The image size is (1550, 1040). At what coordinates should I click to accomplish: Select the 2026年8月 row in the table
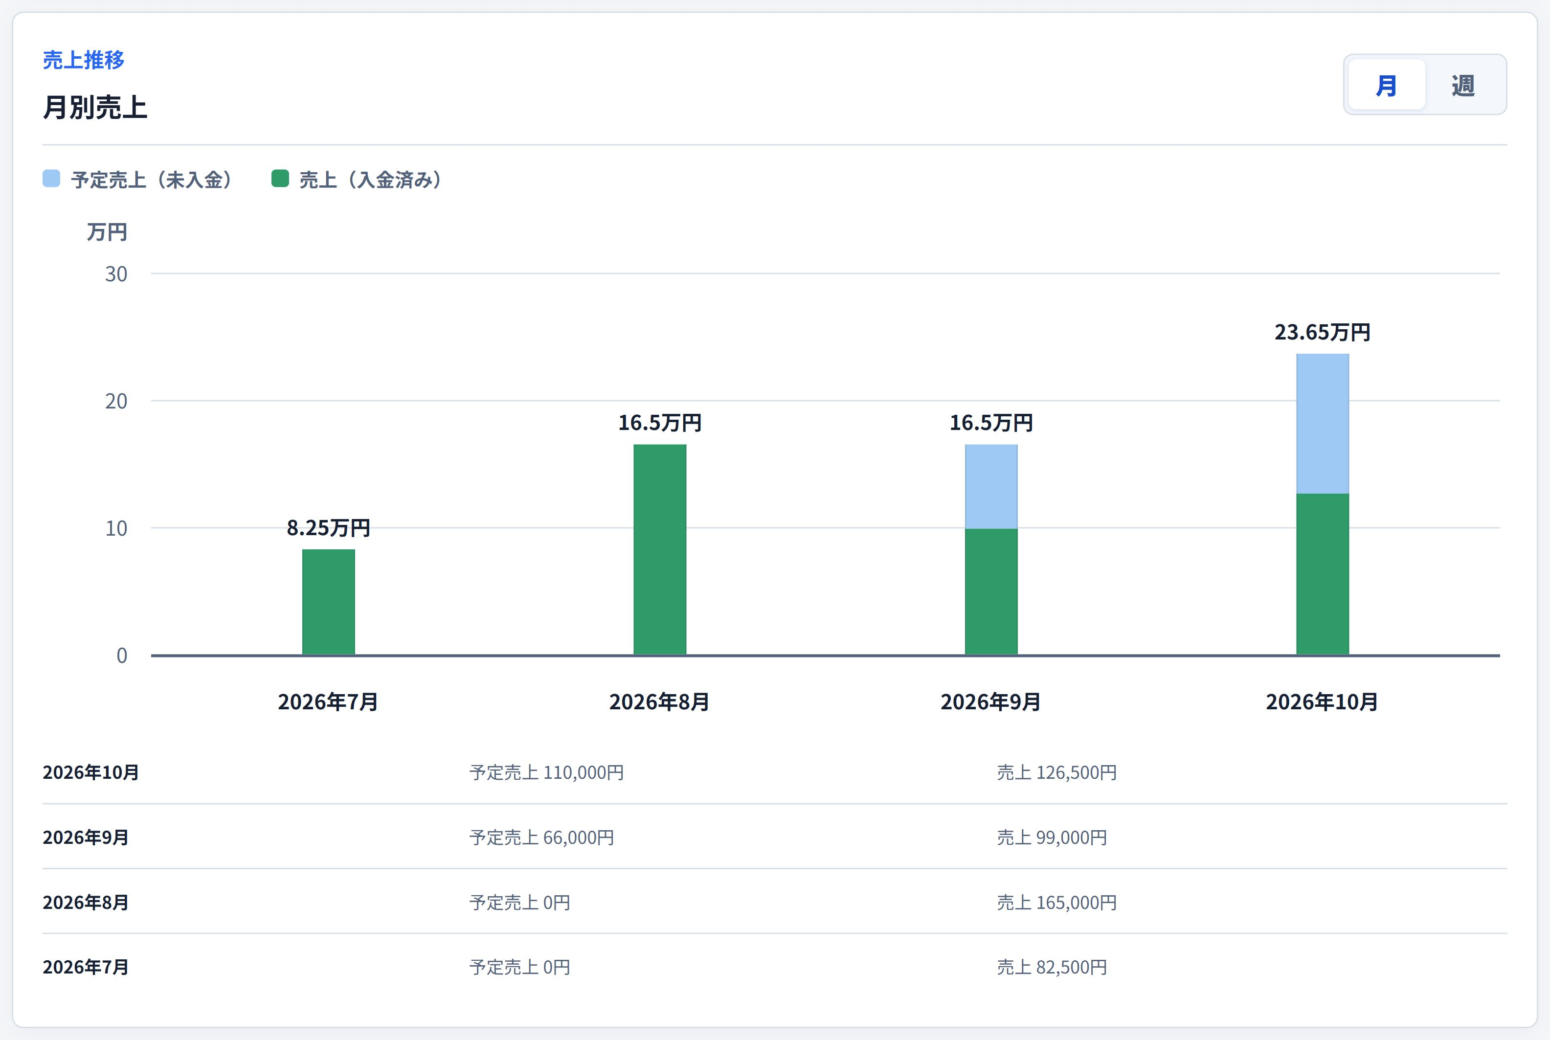pyautogui.click(x=775, y=902)
